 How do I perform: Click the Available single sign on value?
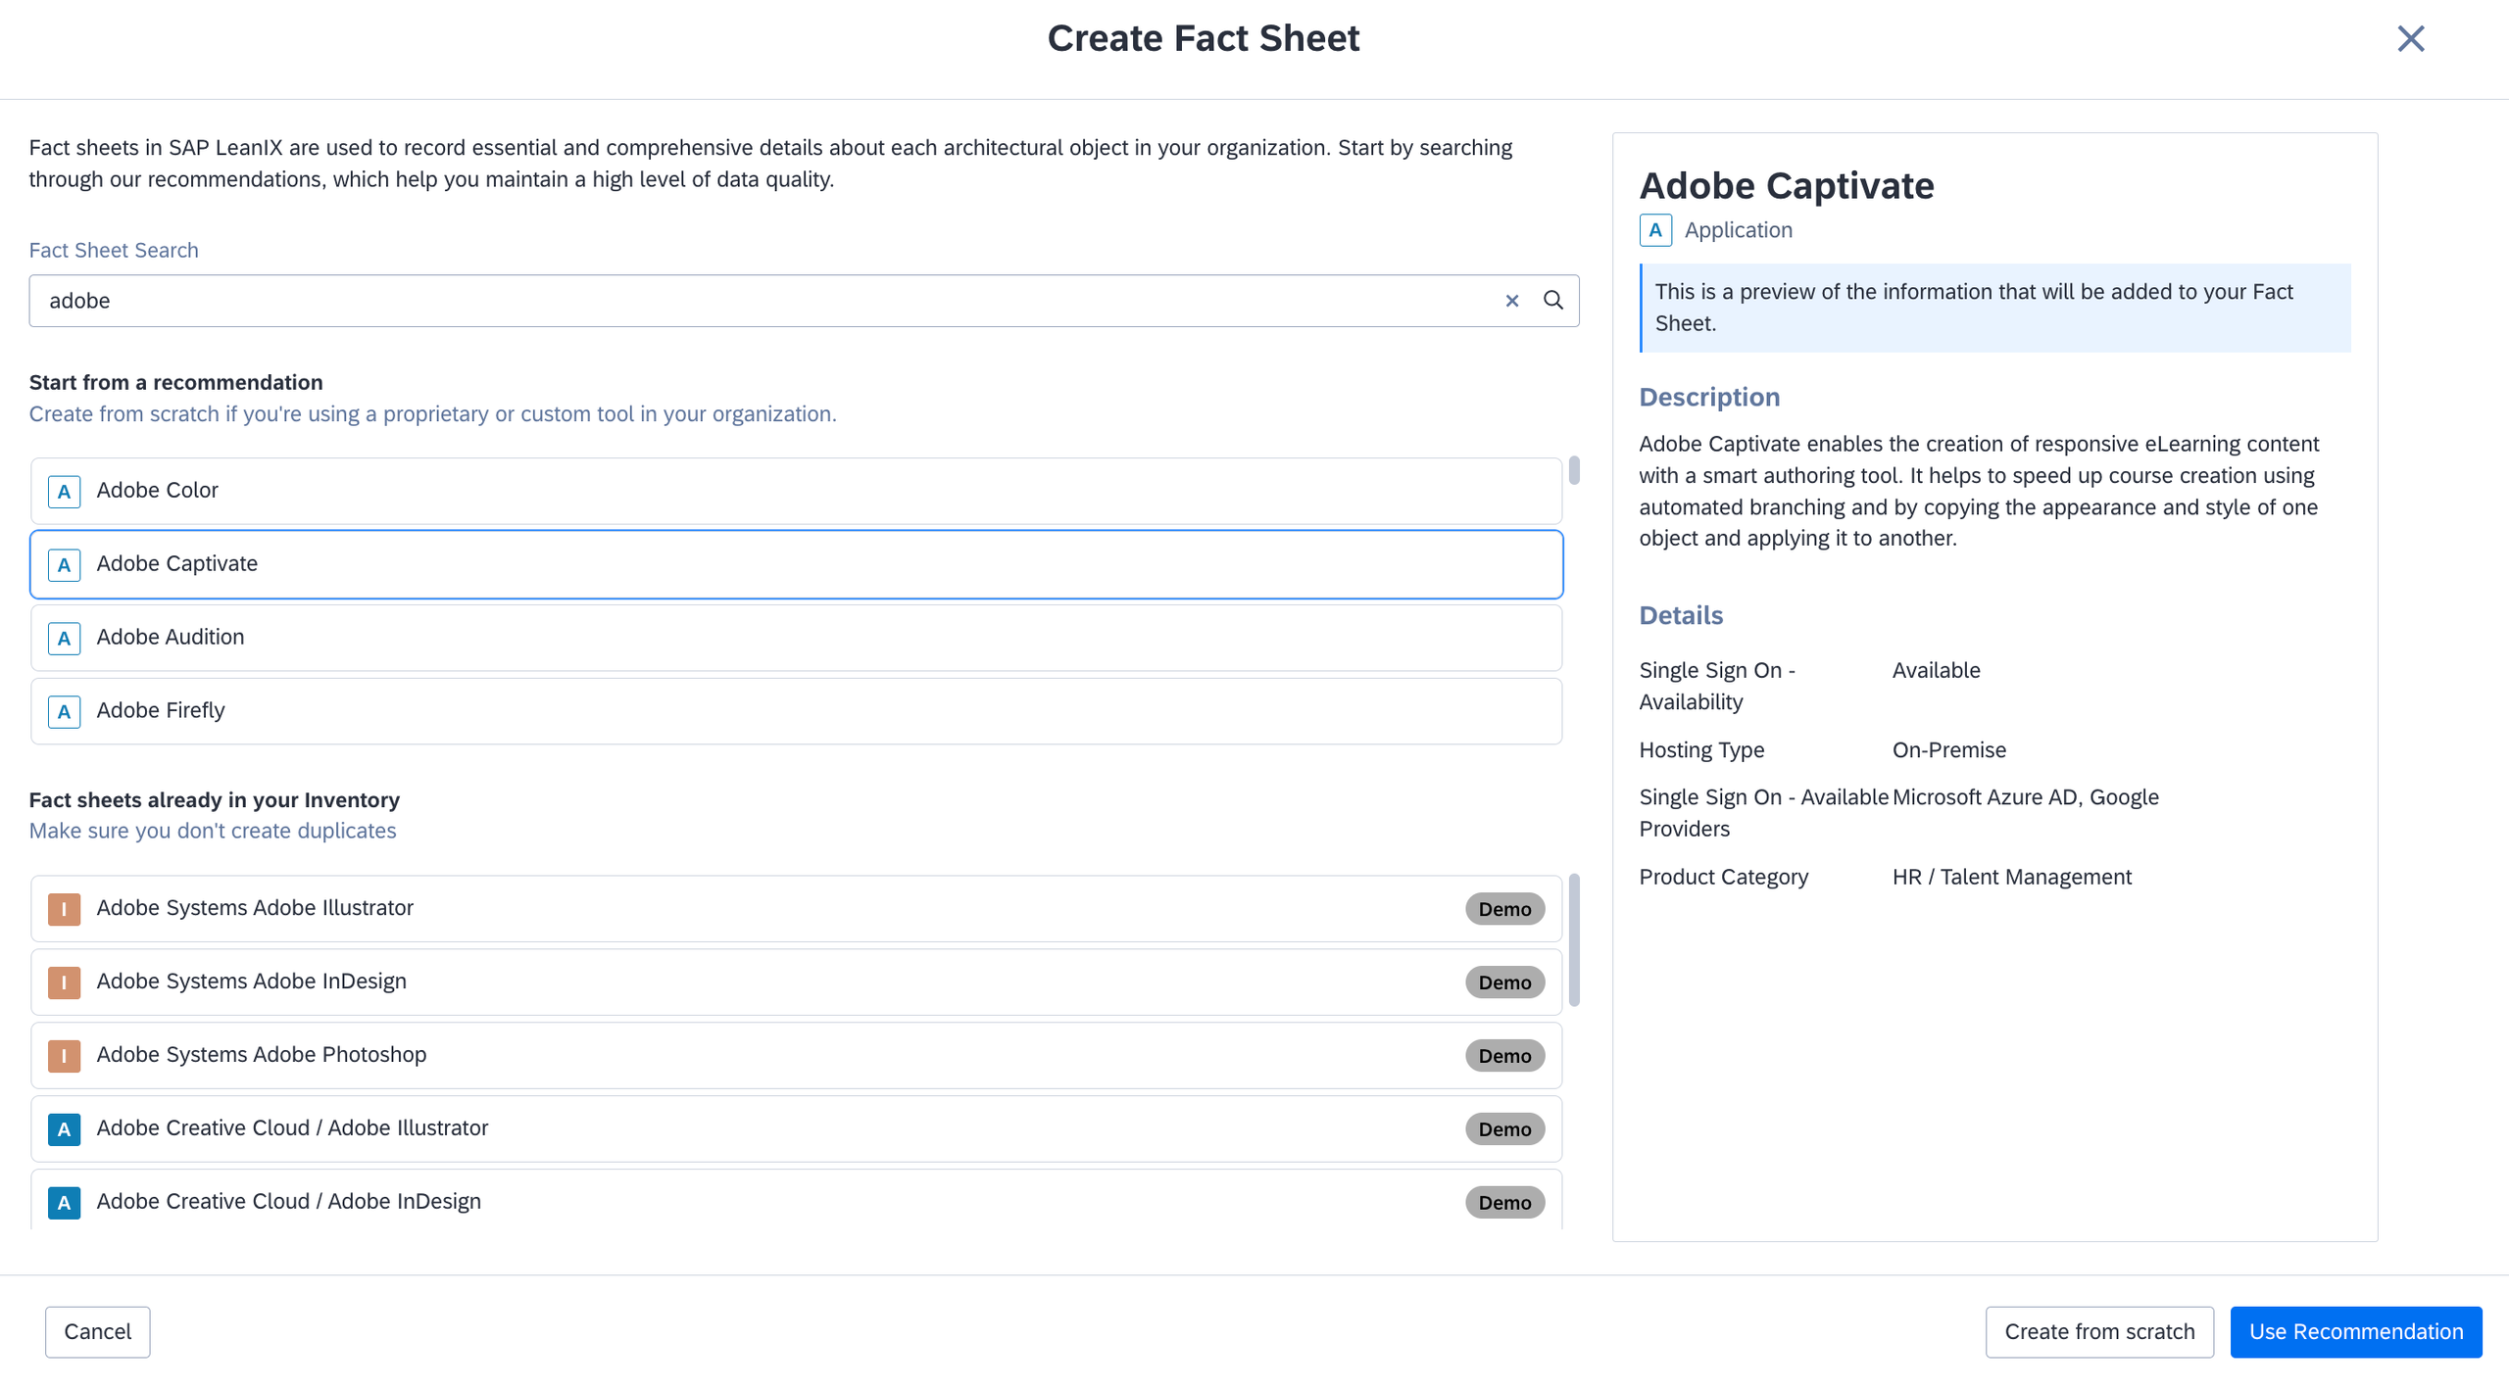pos(1936,671)
